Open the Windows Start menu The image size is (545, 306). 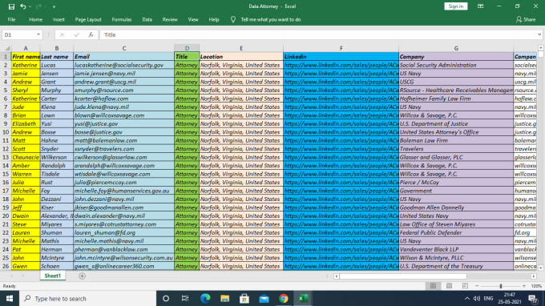(x=10, y=298)
